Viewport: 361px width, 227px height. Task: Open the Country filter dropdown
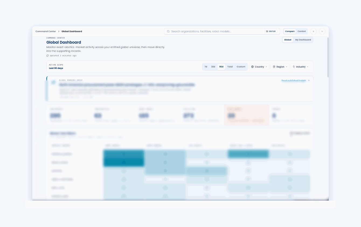259,67
